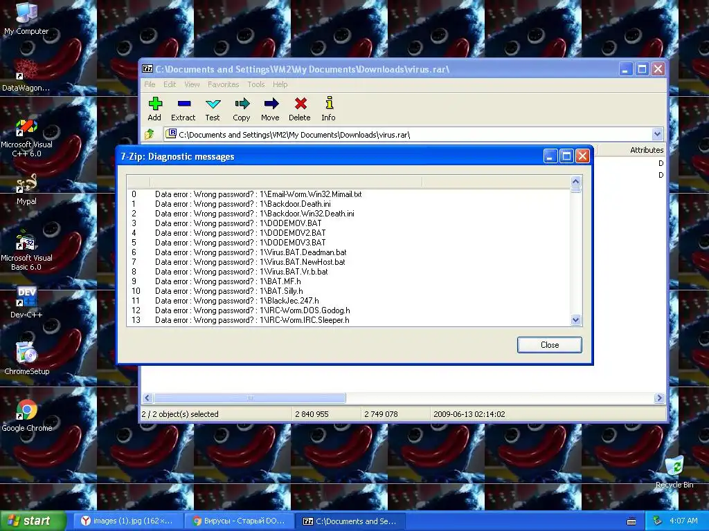Click the horizontal scrollbar thumb in 7-Zip
709x531 pixels.
tap(249, 398)
